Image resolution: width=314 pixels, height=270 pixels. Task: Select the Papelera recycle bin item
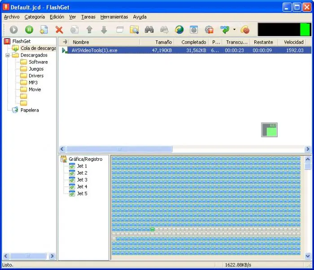(x=30, y=110)
